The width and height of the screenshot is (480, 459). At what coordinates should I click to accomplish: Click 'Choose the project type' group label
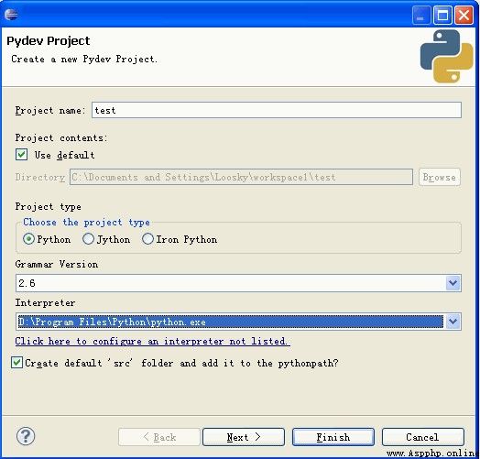pos(87,222)
